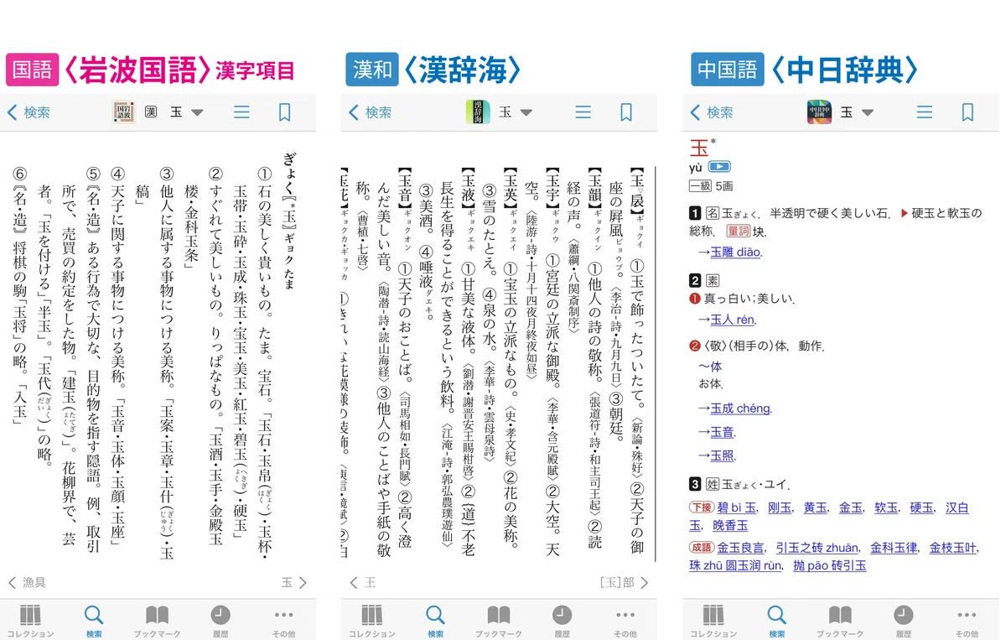Open the 玉人 rén link
1006x640 pixels.
click(x=733, y=320)
